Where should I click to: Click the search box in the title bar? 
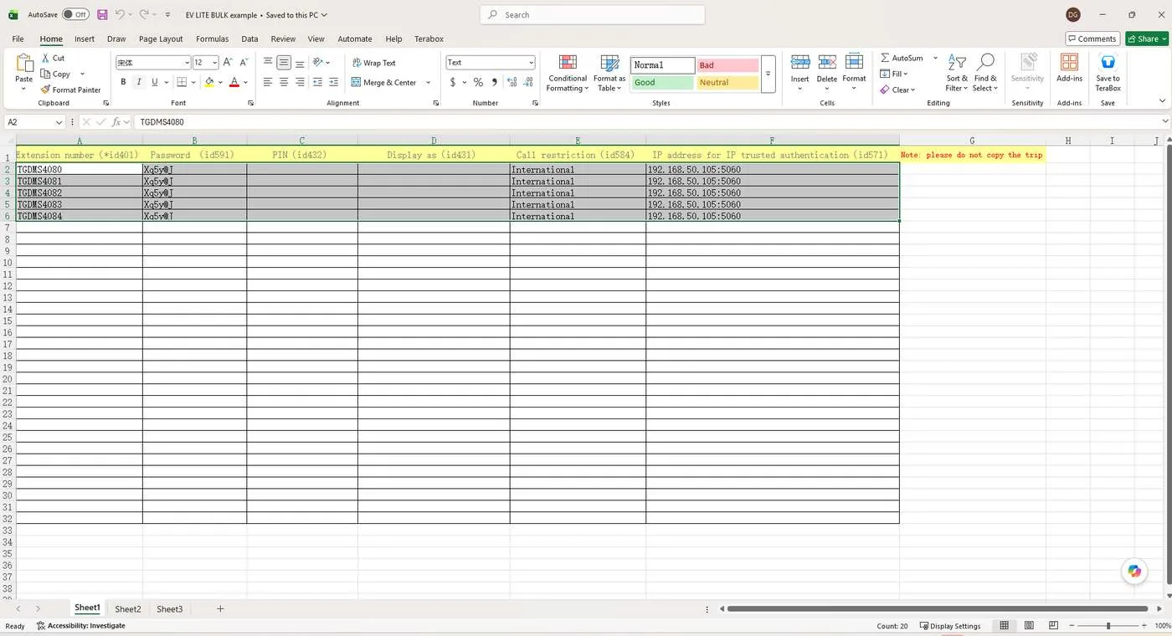[x=593, y=14]
